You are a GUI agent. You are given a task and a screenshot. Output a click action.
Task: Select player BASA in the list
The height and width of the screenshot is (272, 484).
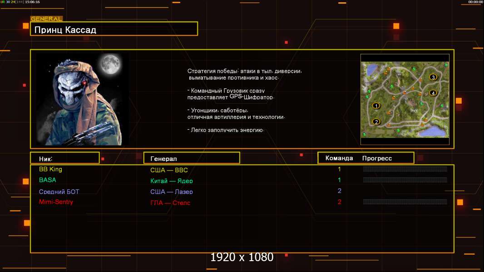coord(48,180)
